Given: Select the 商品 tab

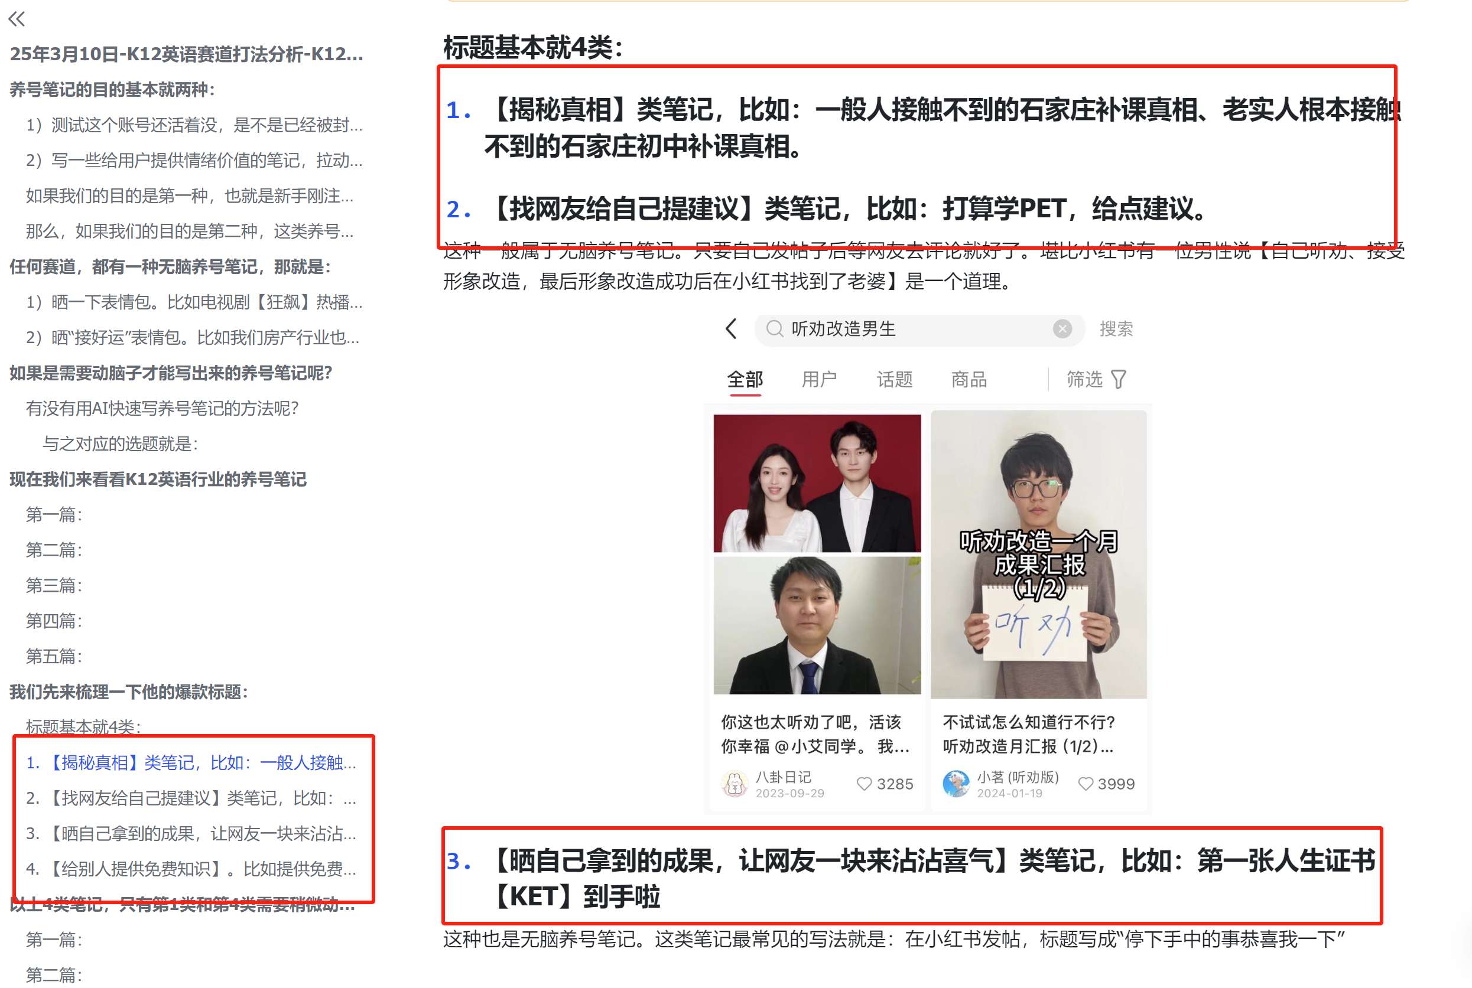Looking at the screenshot, I should click(969, 379).
